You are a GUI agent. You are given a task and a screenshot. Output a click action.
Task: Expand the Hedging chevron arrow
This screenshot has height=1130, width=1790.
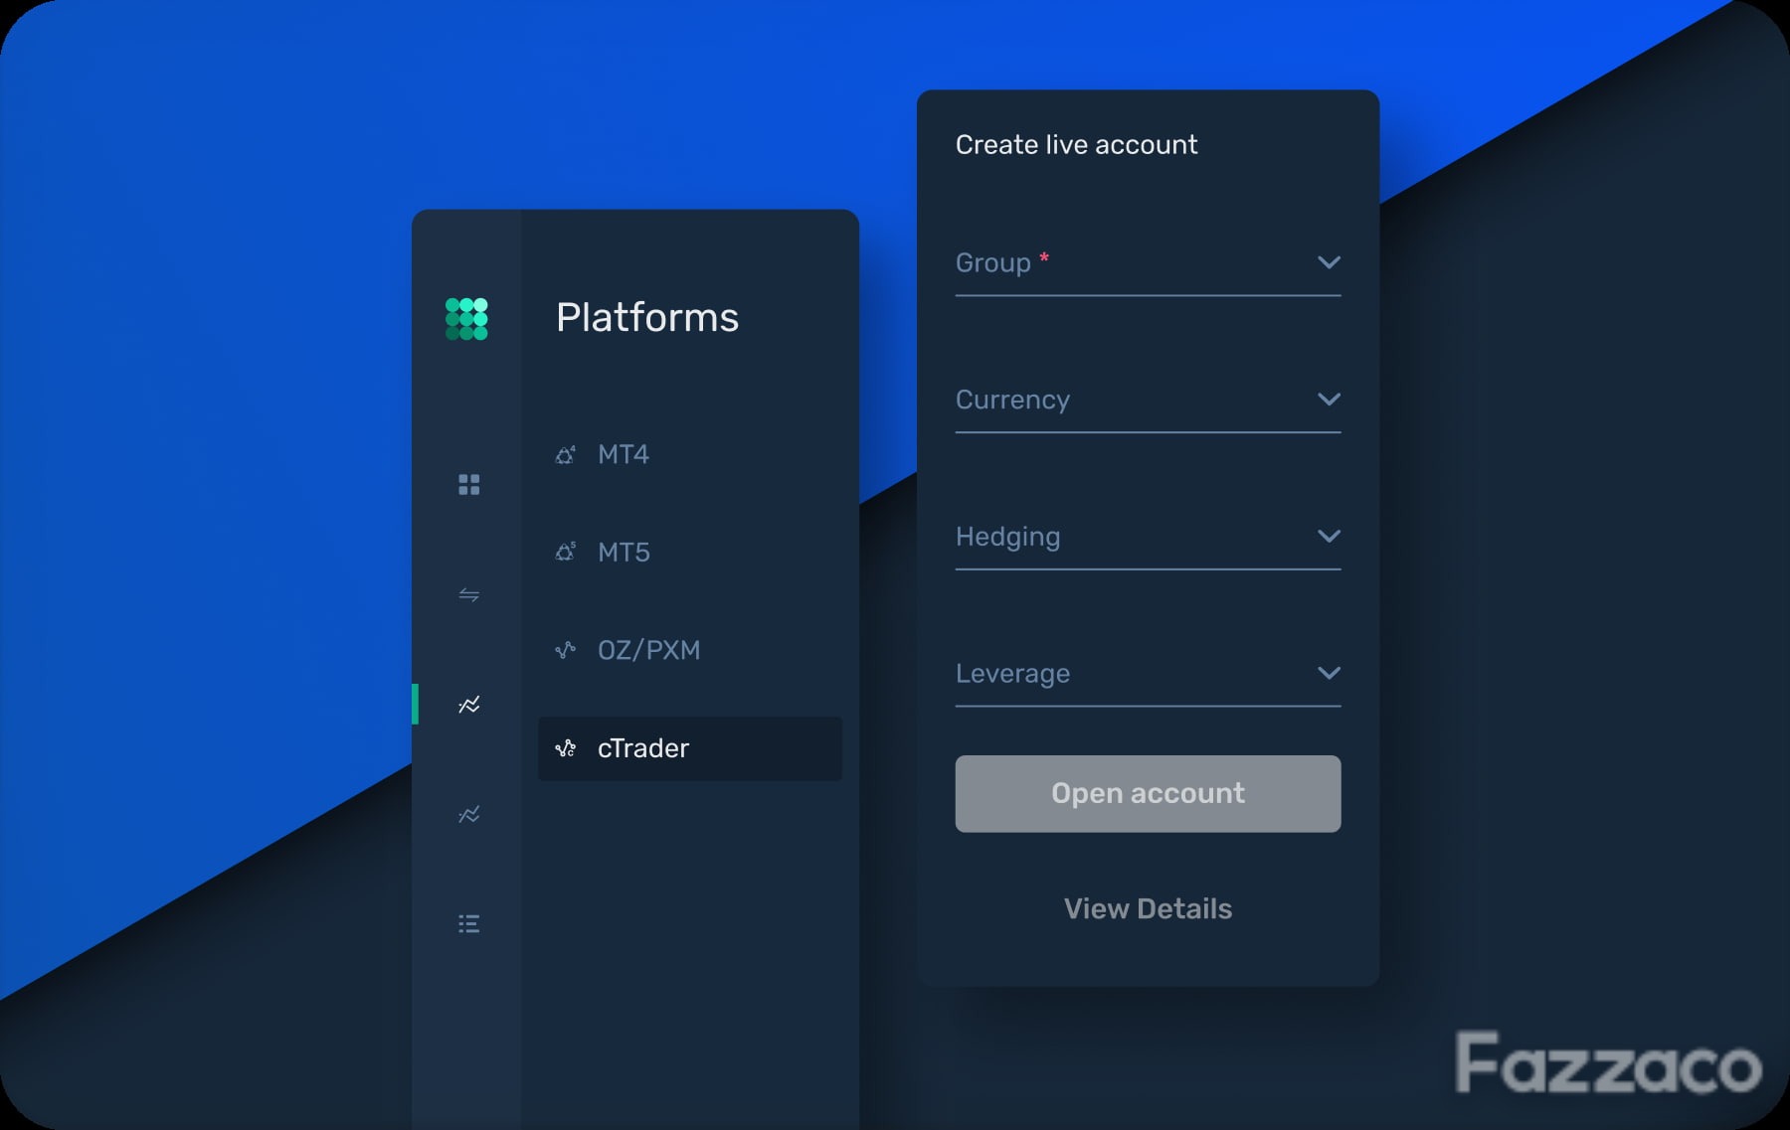coord(1329,537)
